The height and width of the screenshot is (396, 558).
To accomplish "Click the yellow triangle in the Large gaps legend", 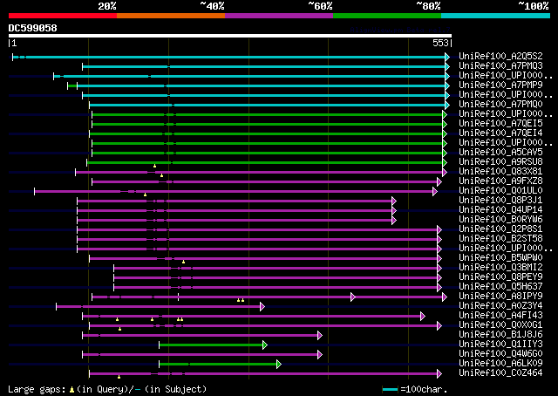I will (x=71, y=390).
